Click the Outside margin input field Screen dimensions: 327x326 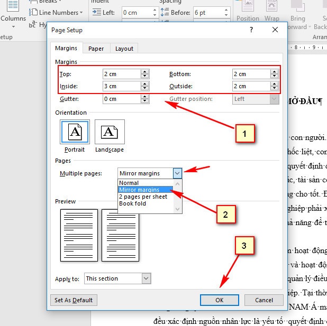point(250,86)
